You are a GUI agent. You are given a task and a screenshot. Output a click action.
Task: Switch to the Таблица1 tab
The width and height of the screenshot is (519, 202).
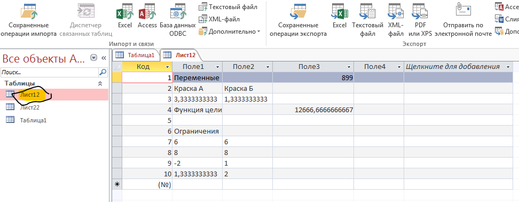click(x=136, y=55)
